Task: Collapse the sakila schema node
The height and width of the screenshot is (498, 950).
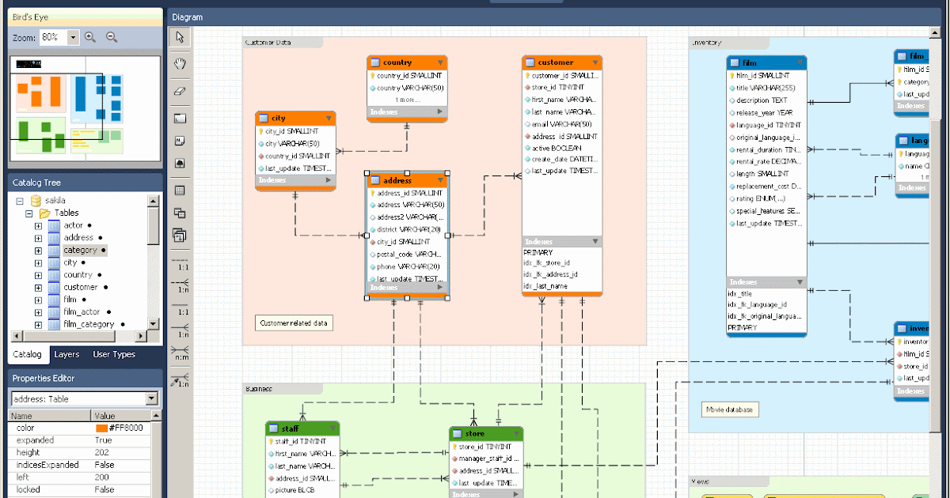Action: tap(21, 201)
